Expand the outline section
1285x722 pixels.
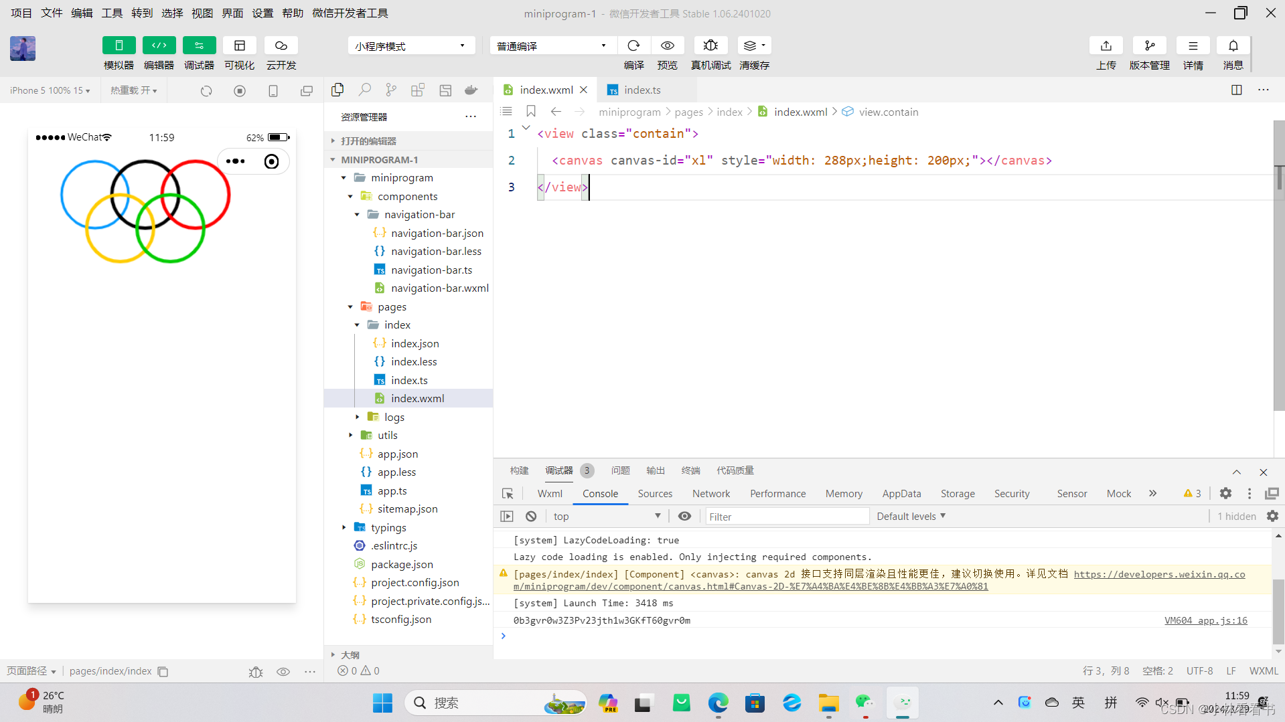tap(333, 655)
